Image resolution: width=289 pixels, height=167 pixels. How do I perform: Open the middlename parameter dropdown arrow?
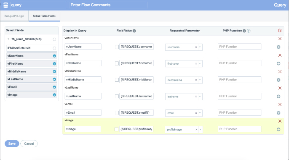pyautogui.click(x=200, y=80)
